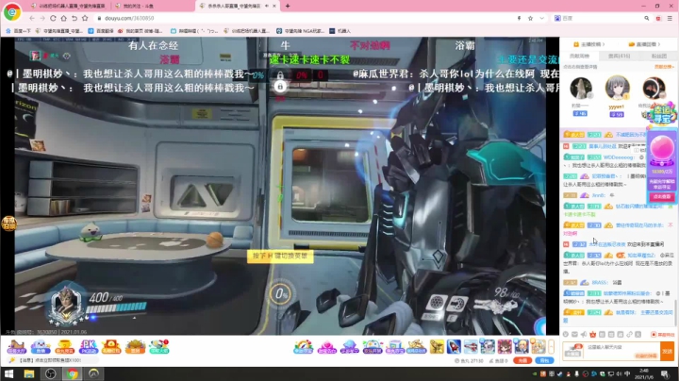Viewport: 679px width, 381px height.
Task: Open 主播投稿 link above chat
Action: tap(588, 44)
